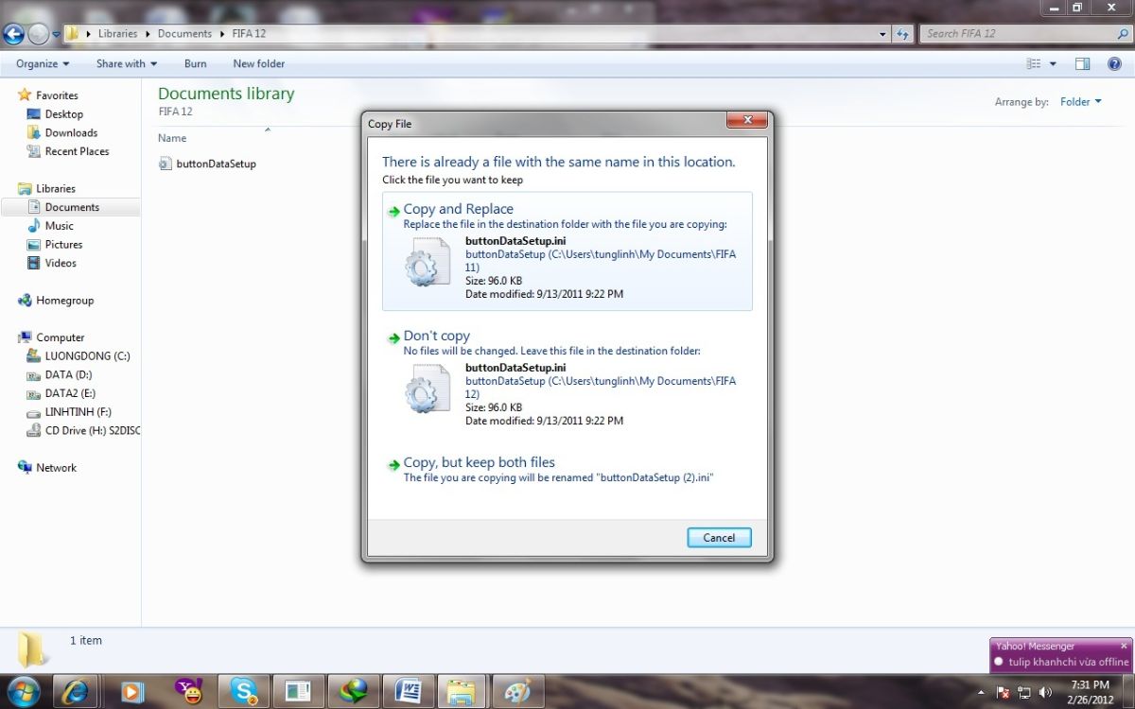Image resolution: width=1135 pixels, height=709 pixels.
Task: Click FIFA 12 in the address path
Action: click(x=250, y=33)
